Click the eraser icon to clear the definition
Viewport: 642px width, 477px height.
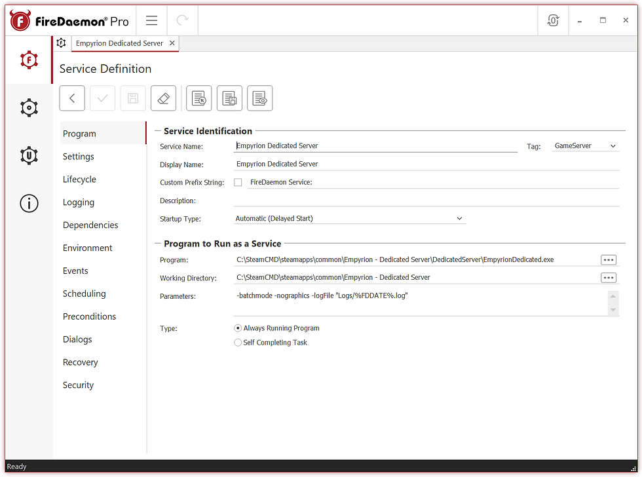coord(162,98)
